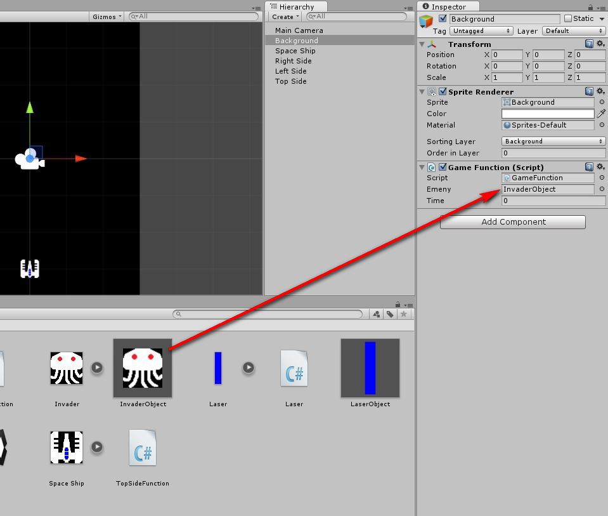Toggle the Project panel lock icon
This screenshot has height=516, width=608.
[398, 305]
